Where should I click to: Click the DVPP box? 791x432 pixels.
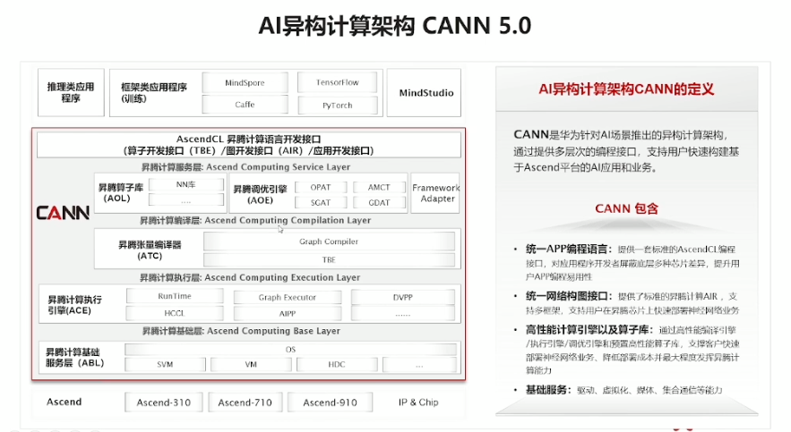point(402,298)
